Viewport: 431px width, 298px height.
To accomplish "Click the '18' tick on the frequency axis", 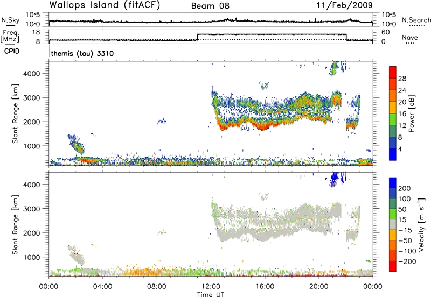I will [36, 32].
